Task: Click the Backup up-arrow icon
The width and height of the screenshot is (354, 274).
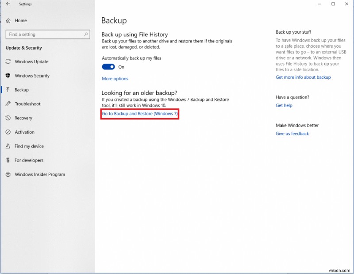Action: click(8, 89)
